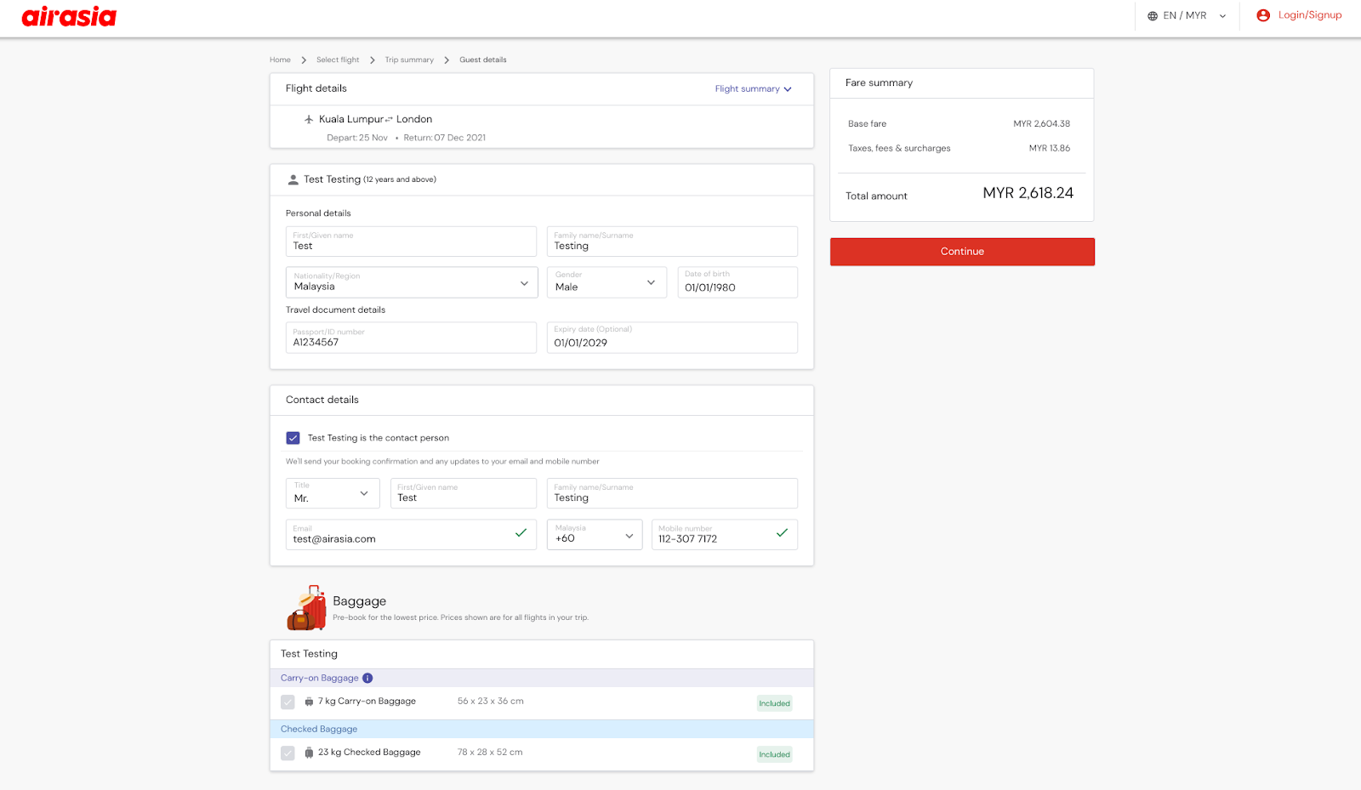Click Guest details breadcrumb
Viewport: 1361px width, 790px height.
483,60
